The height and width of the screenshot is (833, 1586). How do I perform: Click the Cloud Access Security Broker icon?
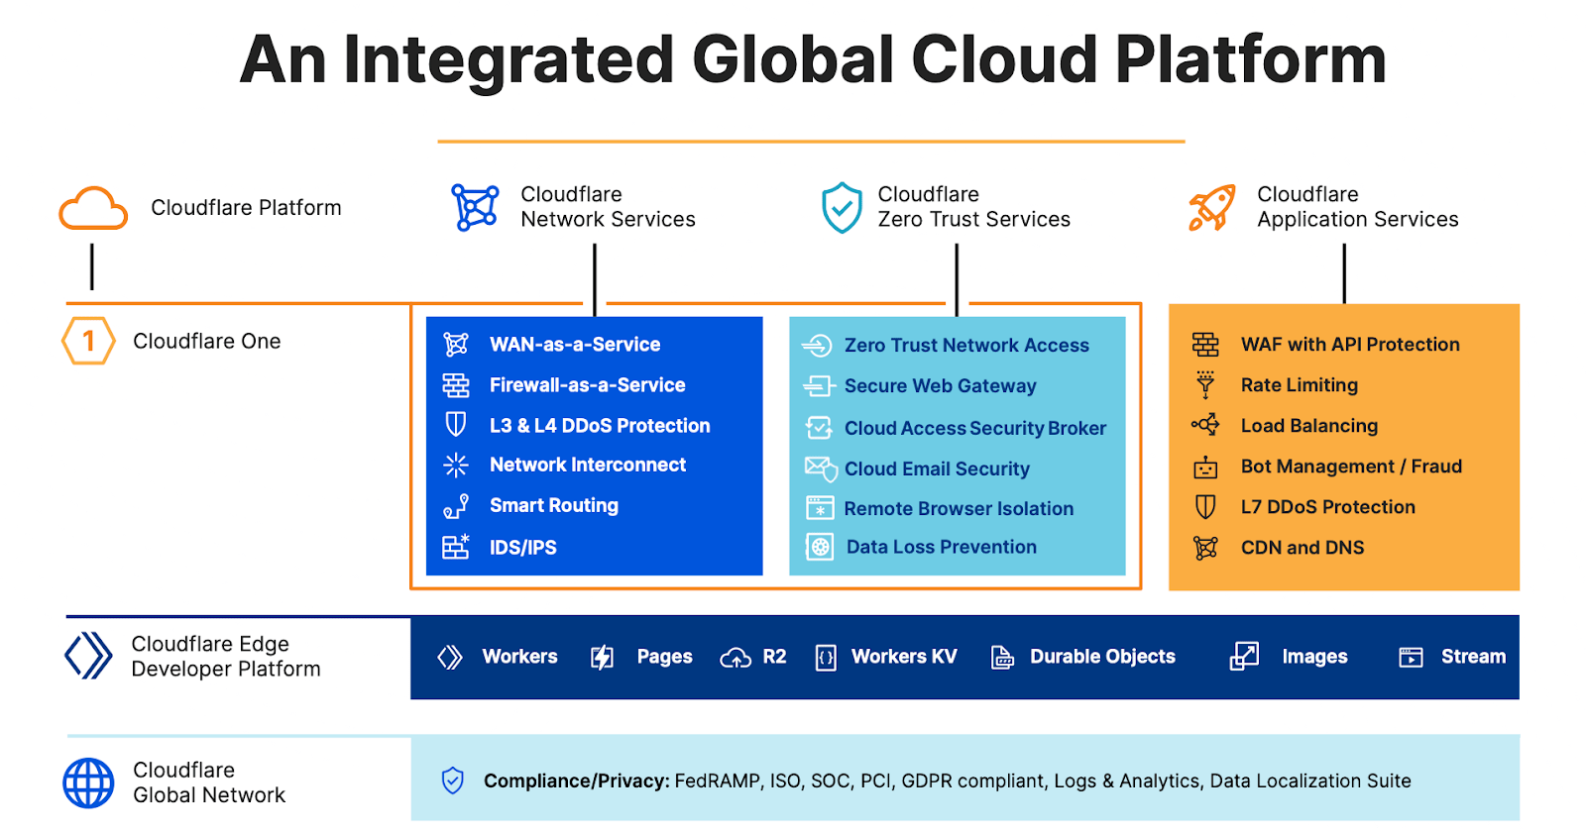click(x=819, y=428)
